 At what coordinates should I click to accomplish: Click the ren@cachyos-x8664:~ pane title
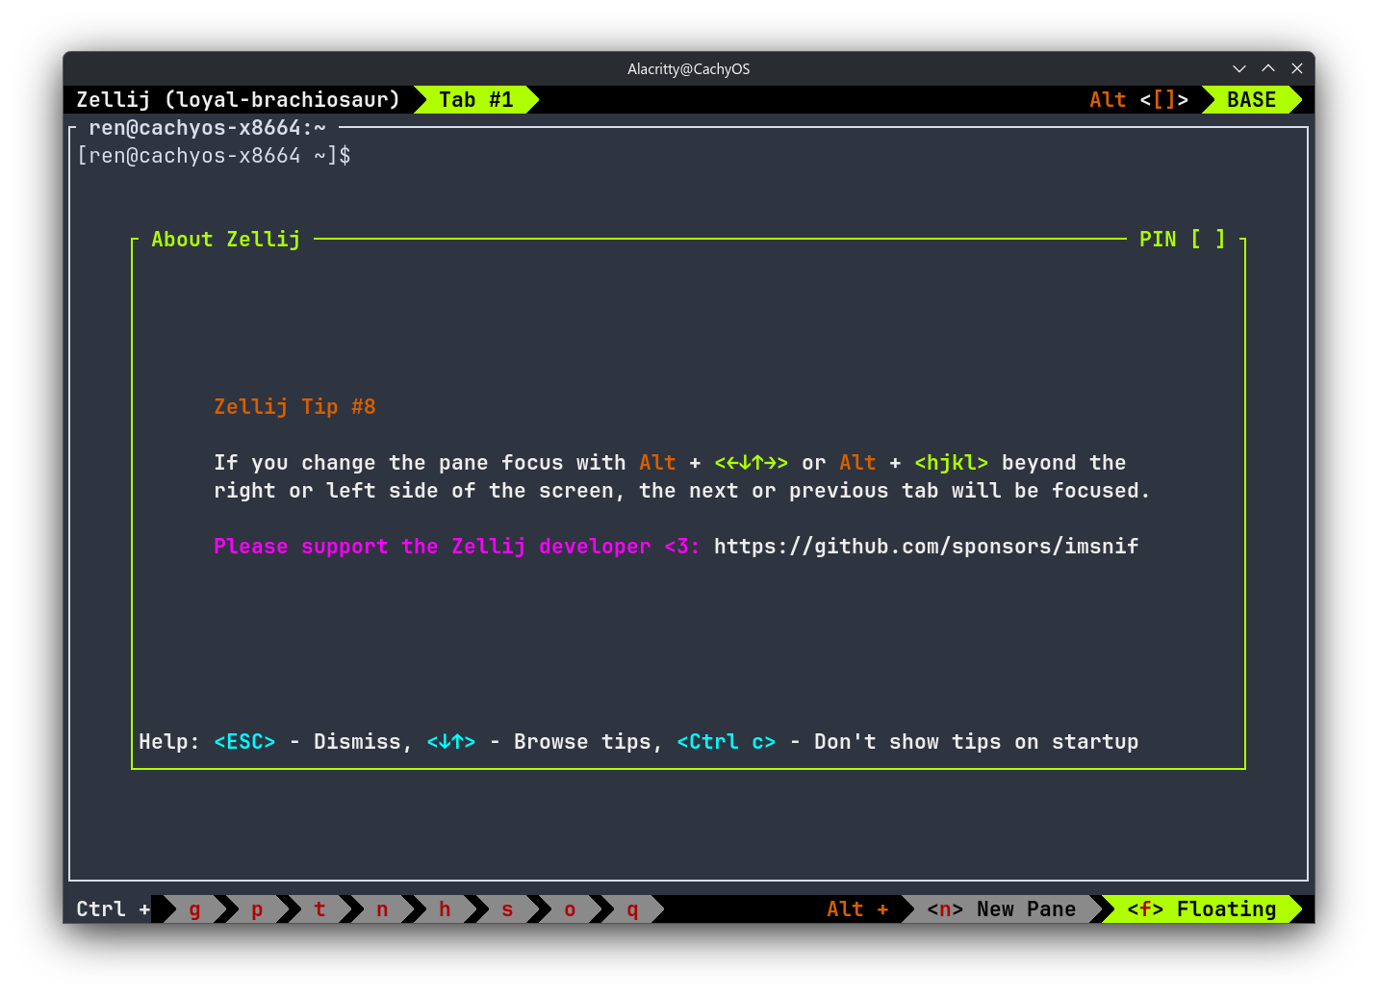tap(207, 128)
